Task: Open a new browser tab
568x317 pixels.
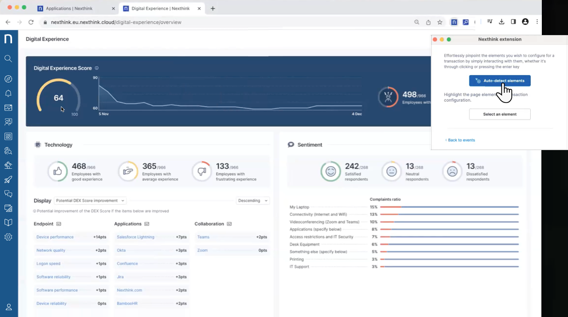Action: [x=213, y=8]
